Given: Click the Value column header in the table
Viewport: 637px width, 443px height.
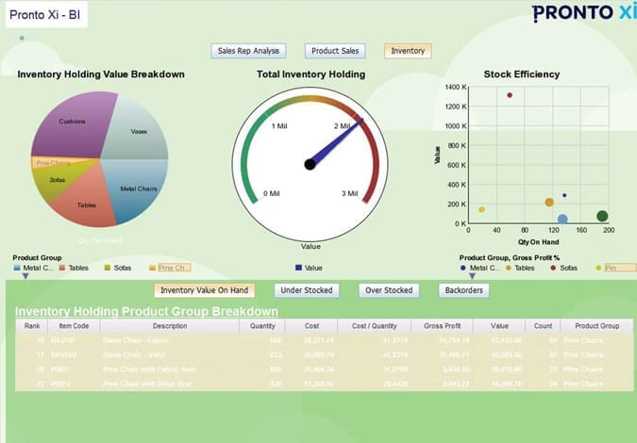Looking at the screenshot, I should (x=499, y=326).
